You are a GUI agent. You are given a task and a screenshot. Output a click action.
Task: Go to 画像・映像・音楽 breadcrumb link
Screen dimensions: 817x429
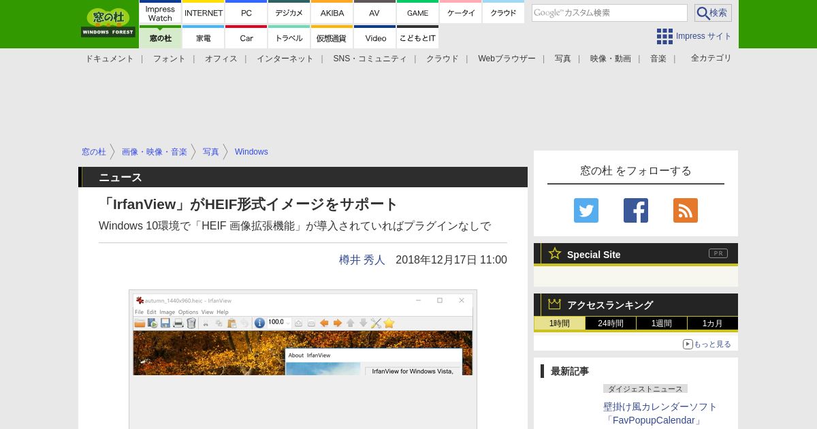155,152
